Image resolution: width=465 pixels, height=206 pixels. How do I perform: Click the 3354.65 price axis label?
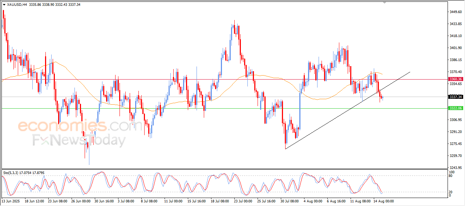pyautogui.click(x=455, y=84)
